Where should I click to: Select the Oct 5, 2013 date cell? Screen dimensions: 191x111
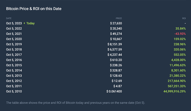coord(14,76)
